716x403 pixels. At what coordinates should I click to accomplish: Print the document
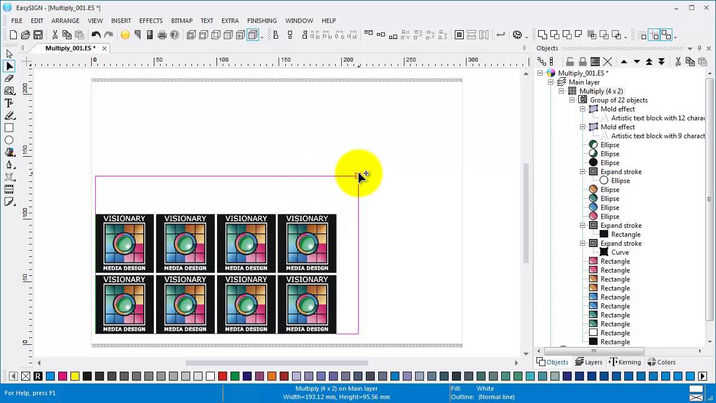[x=162, y=35]
